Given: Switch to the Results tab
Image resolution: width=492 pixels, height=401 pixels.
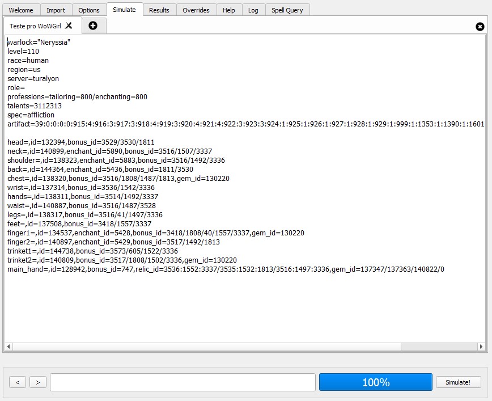Looking at the screenshot, I should click(159, 10).
